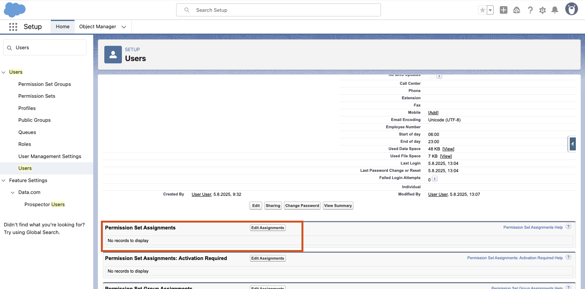Open the Favorites list dropdown arrow
This screenshot has height=289, width=585.
pos(490,10)
